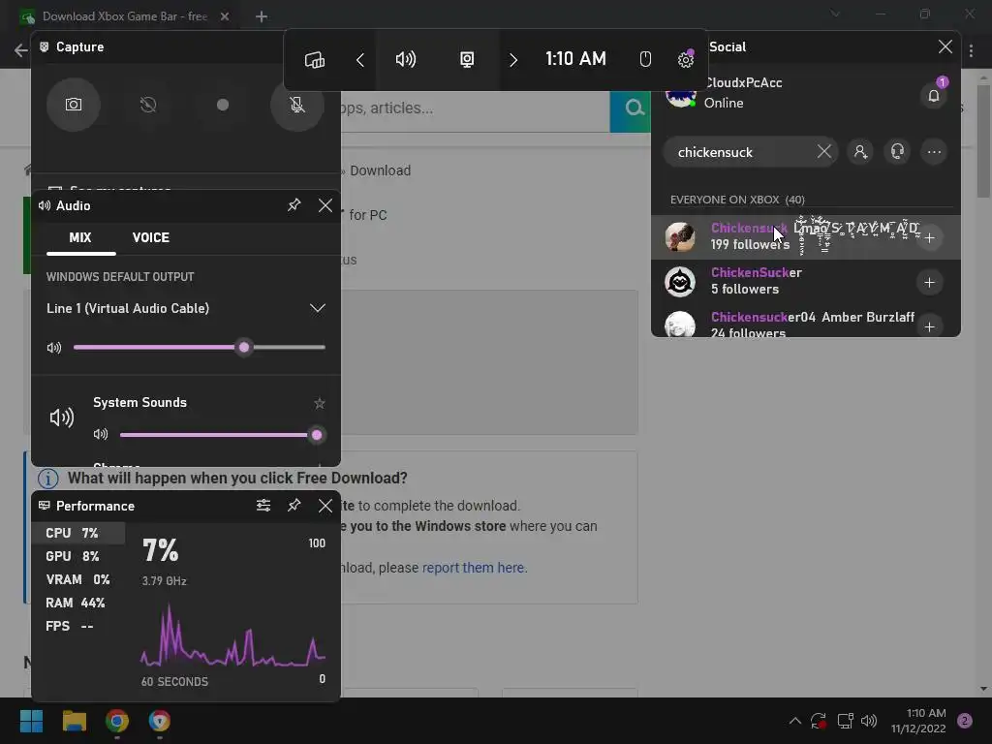
Task: Open the headset party chat icon
Action: [x=897, y=152]
